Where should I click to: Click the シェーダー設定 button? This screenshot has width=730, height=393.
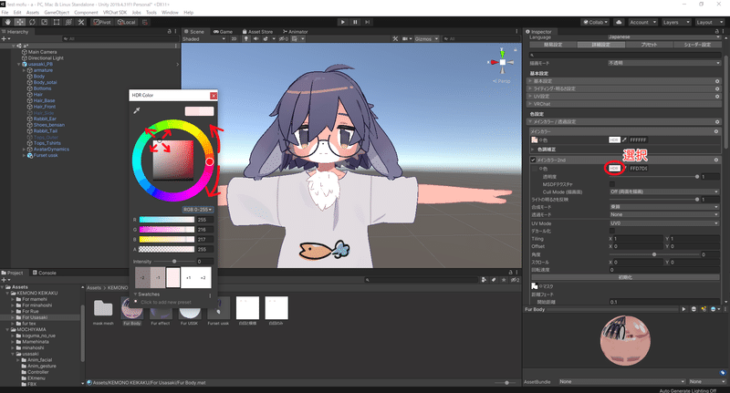(x=697, y=45)
